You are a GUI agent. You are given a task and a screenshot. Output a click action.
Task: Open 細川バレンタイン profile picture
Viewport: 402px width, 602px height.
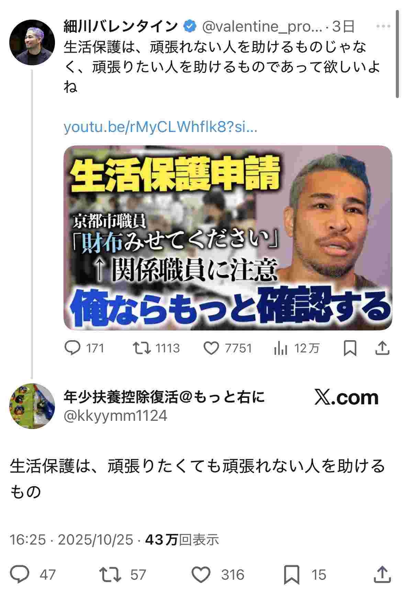pyautogui.click(x=32, y=42)
